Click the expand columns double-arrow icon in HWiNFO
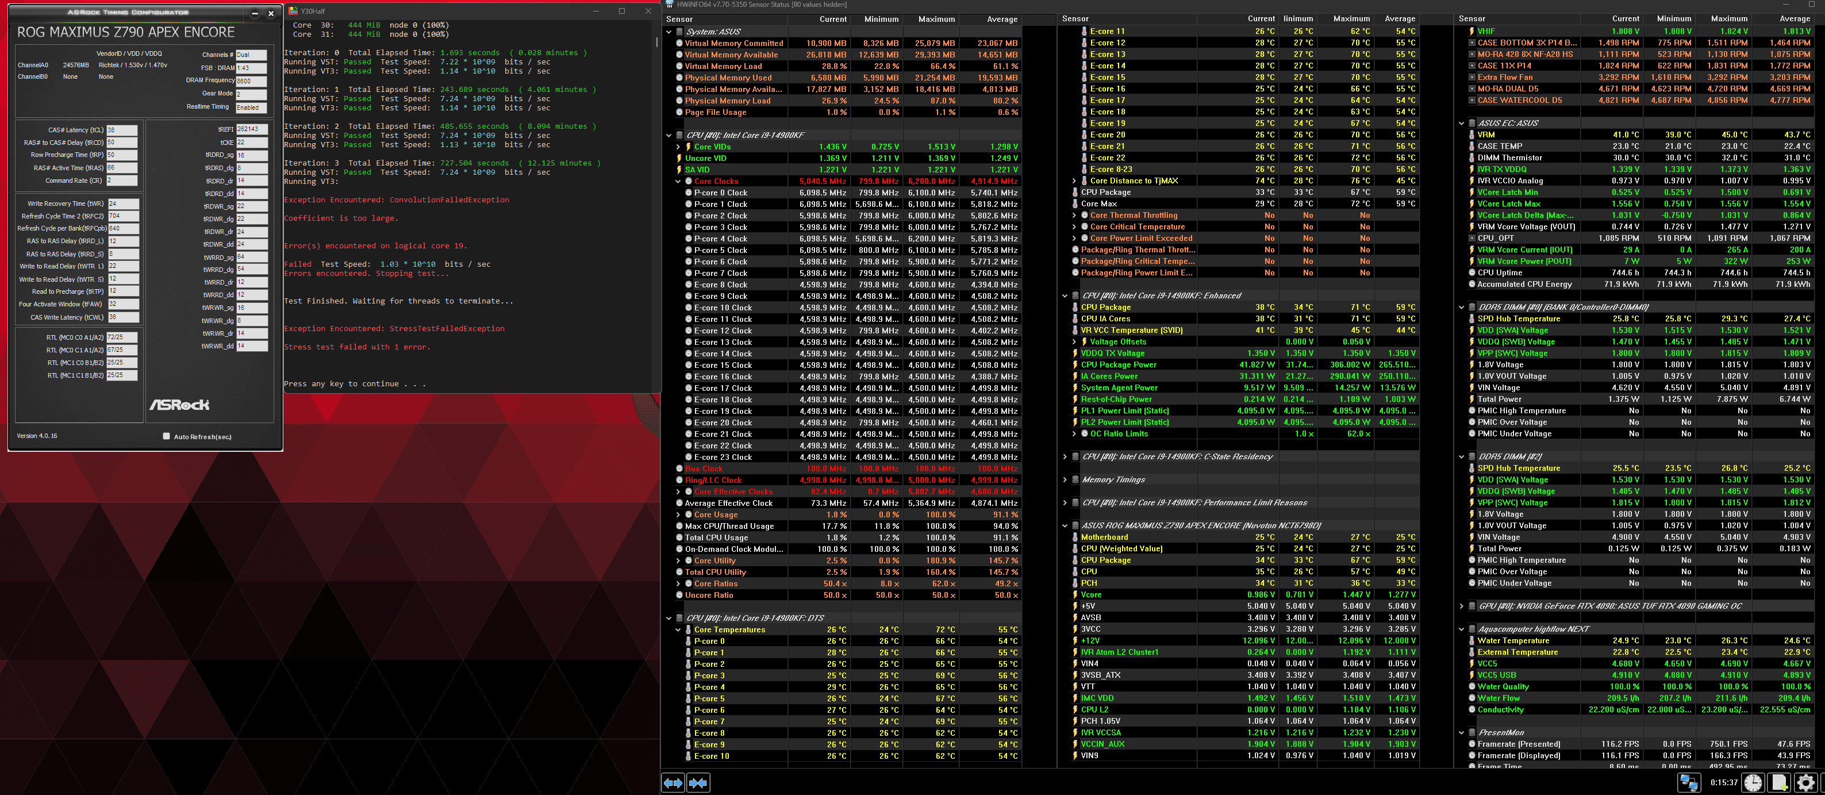The height and width of the screenshot is (795, 1825). 673,782
